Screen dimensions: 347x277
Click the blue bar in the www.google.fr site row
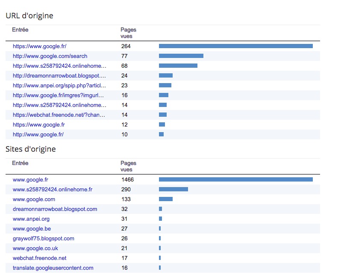[236, 179]
